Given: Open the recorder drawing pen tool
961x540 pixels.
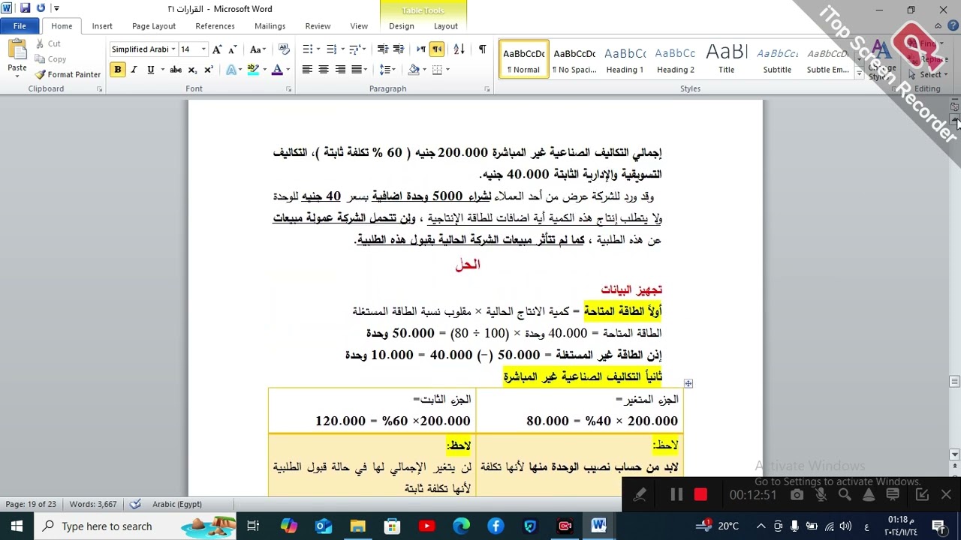Looking at the screenshot, I should click(x=640, y=495).
